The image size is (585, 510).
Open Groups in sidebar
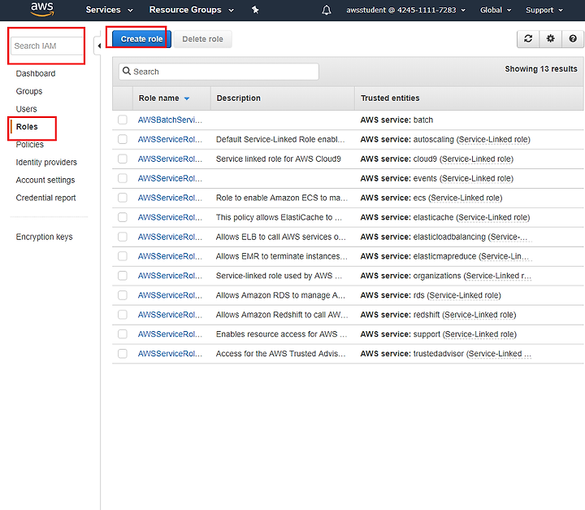coord(29,91)
